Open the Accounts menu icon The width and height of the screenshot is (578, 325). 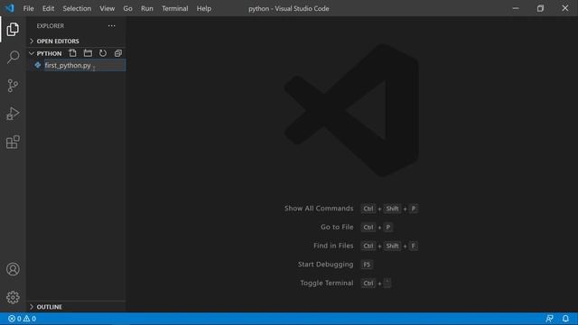pos(13,269)
